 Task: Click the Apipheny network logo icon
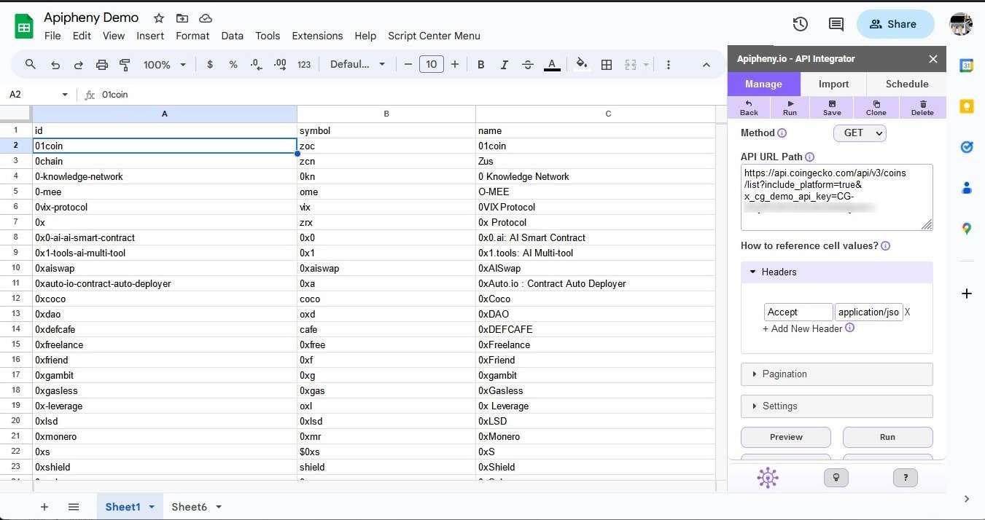[x=768, y=478]
